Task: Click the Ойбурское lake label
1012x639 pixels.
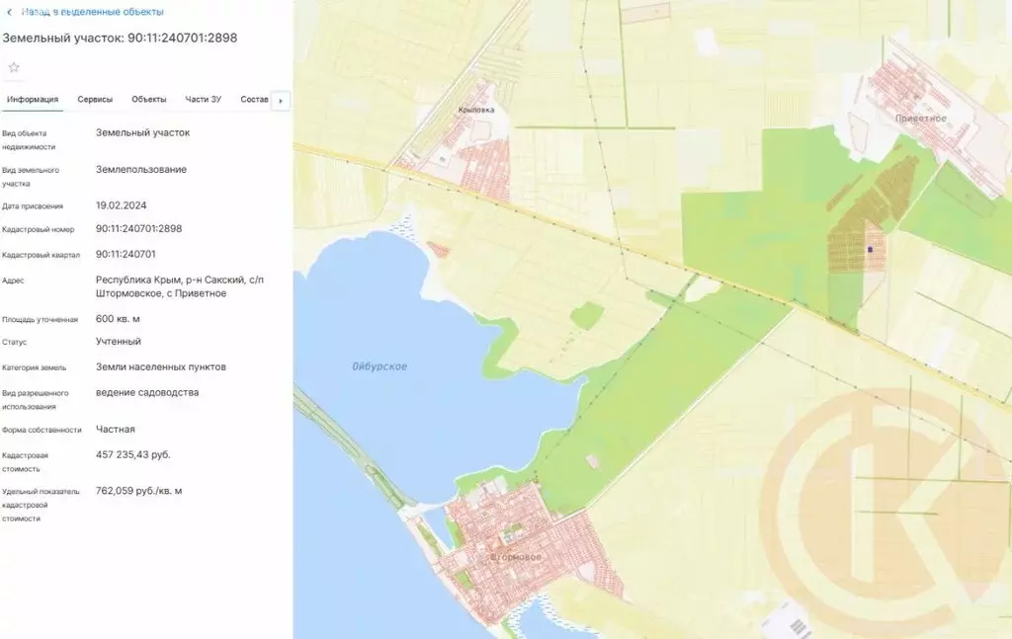Action: click(379, 367)
